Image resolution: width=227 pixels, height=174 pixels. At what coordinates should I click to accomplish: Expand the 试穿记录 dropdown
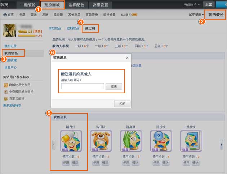click(x=196, y=15)
